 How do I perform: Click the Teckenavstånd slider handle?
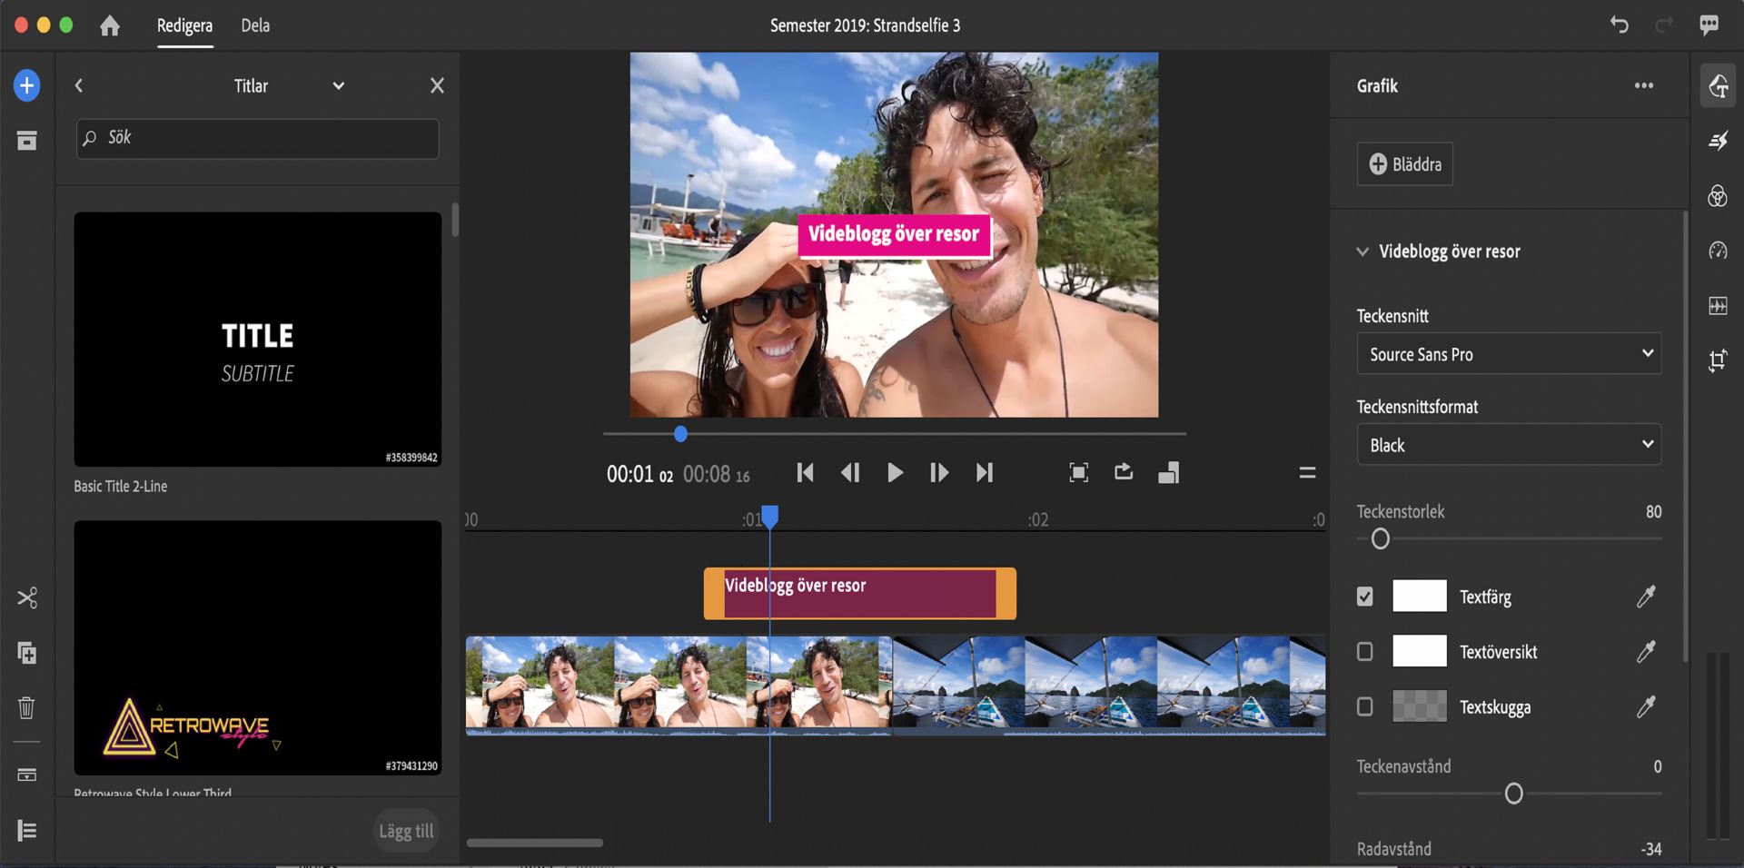click(1513, 794)
